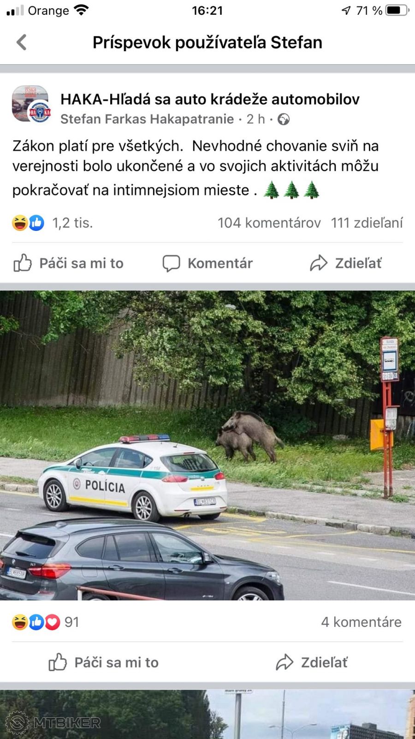View the 111 zdieľaní list
The width and height of the screenshot is (415, 739).
pyautogui.click(x=367, y=223)
